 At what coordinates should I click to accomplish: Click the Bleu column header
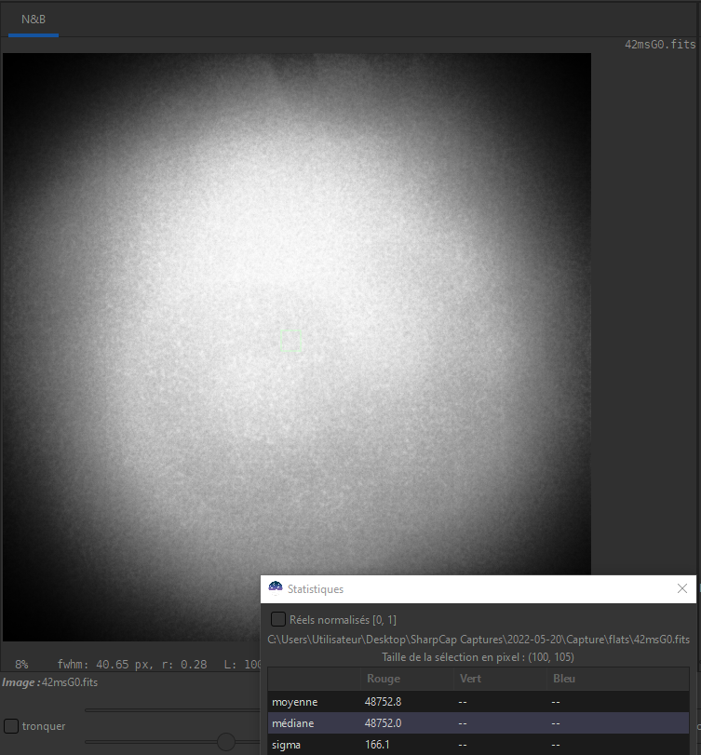tap(564, 679)
